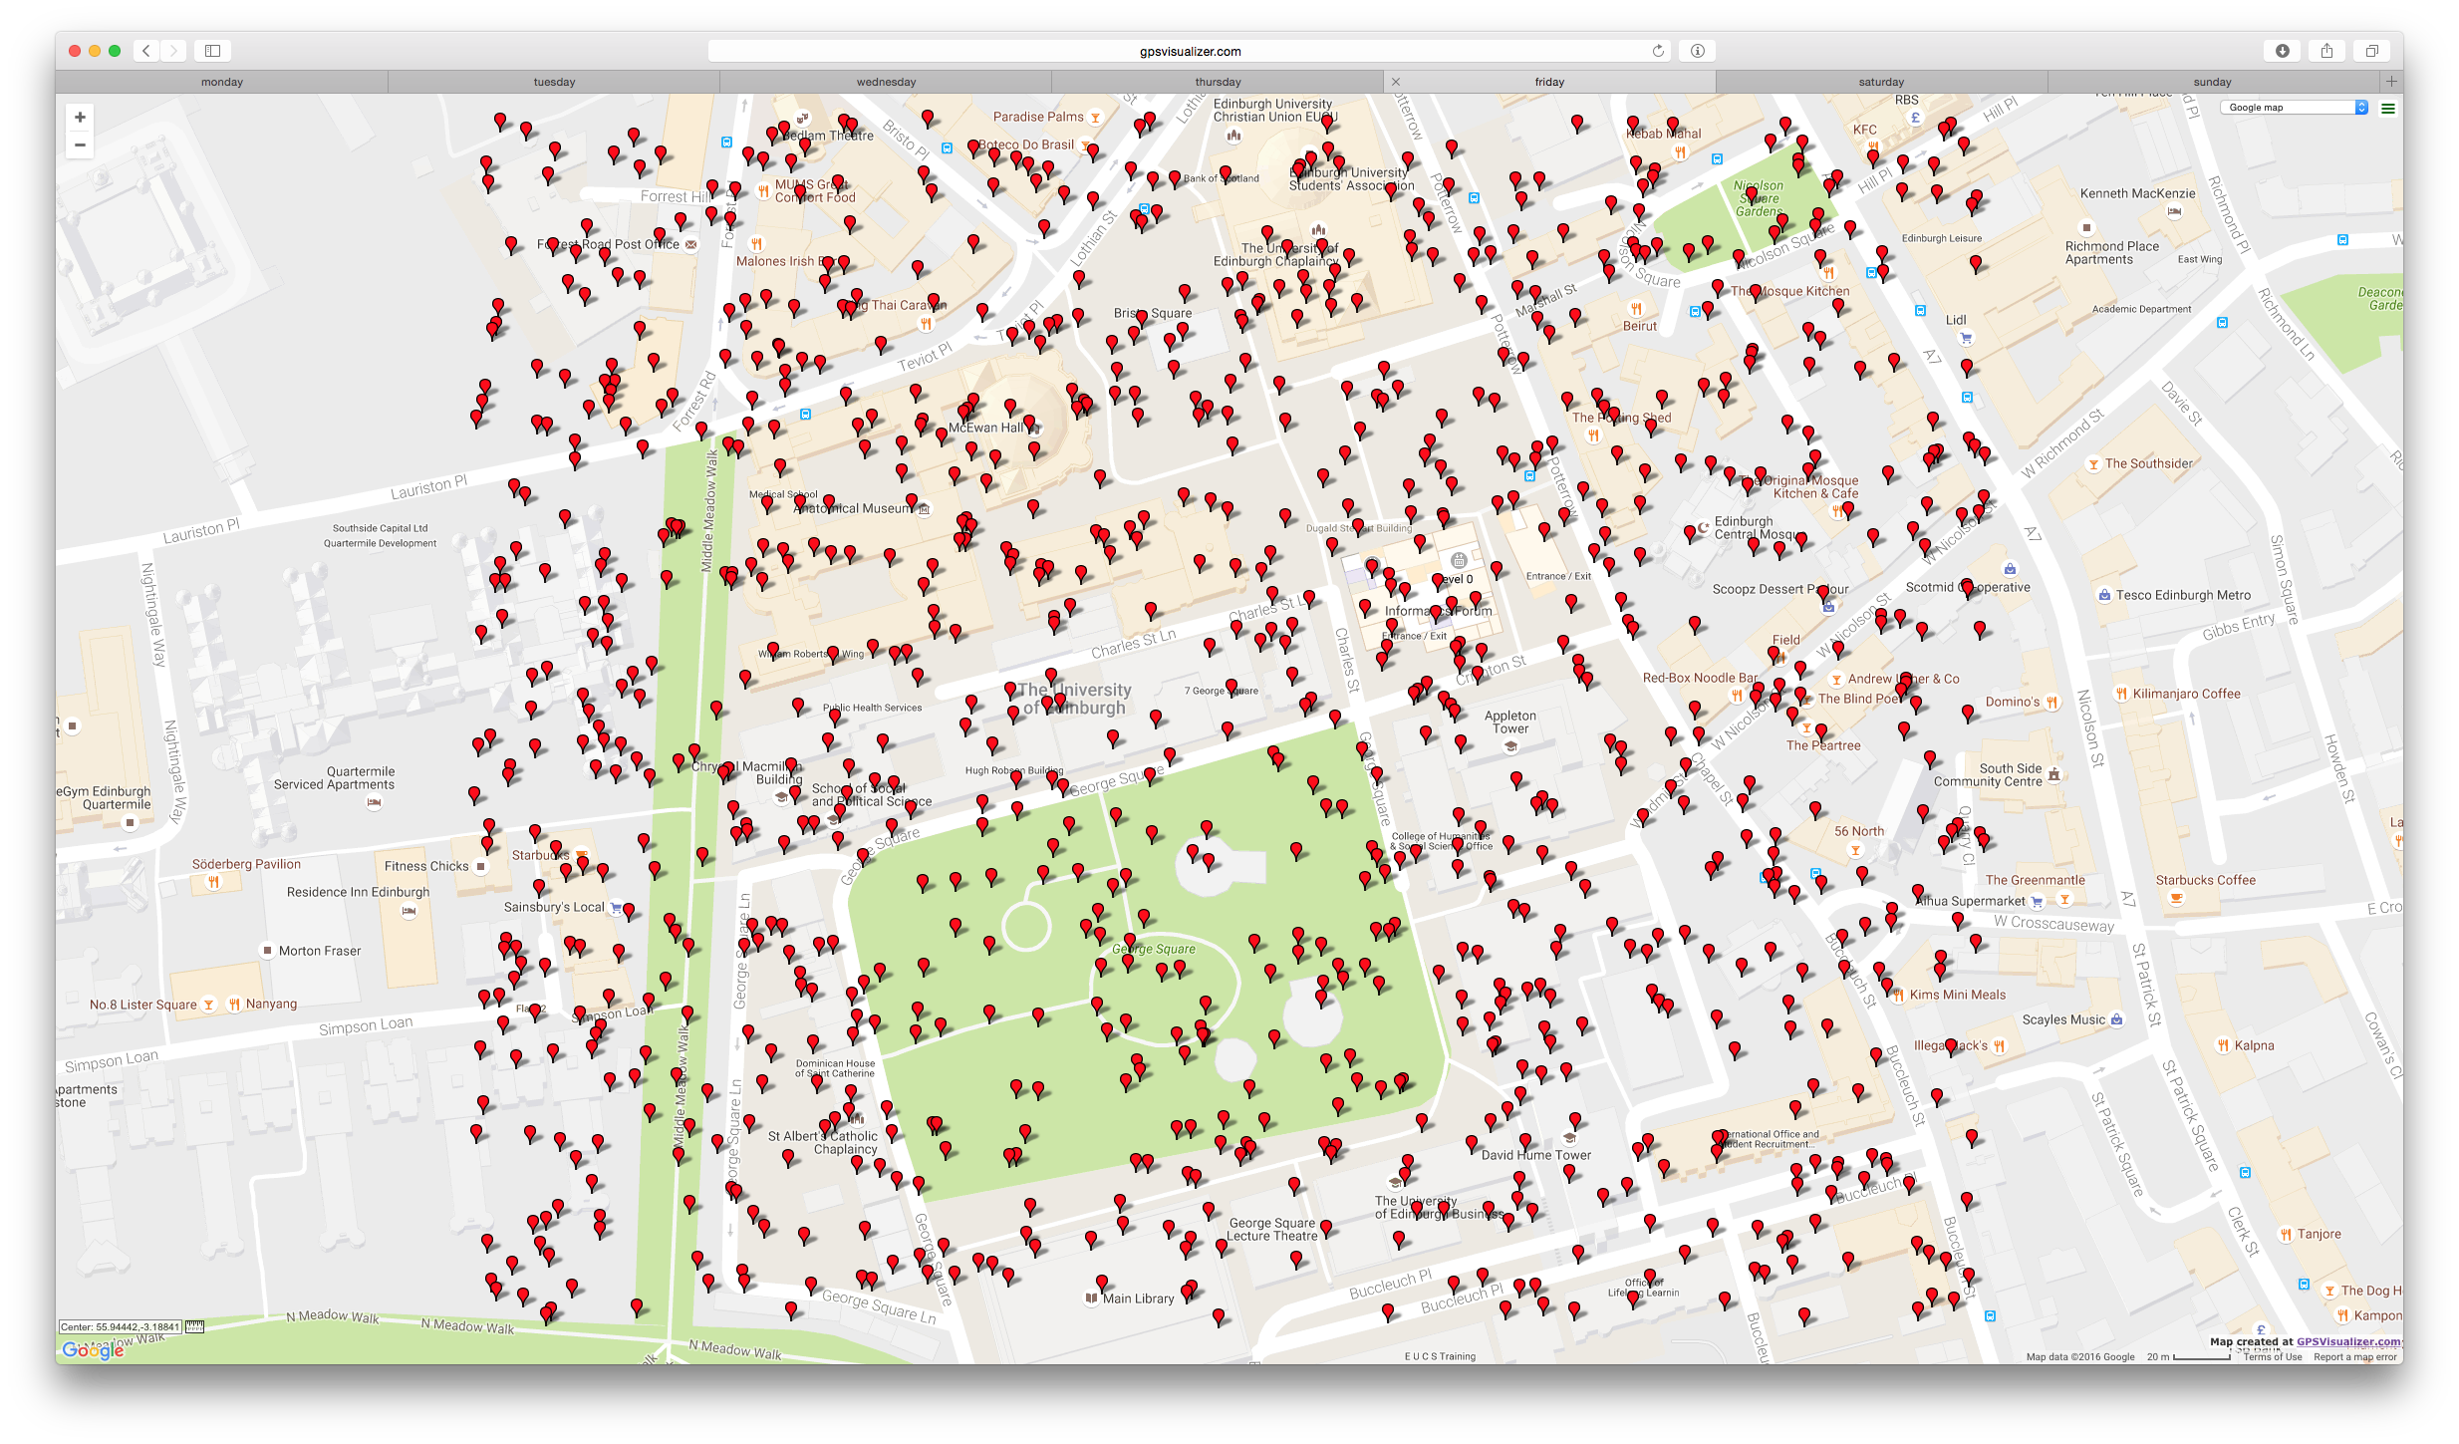Screen dimensions: 2459x1444
Task: Go forward with Safari forward arrow
Action: [173, 51]
